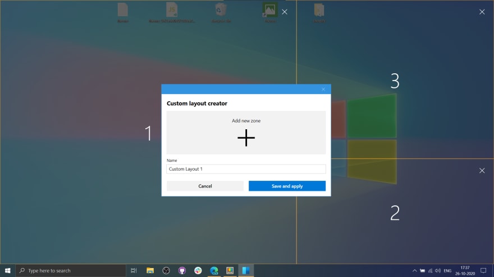Close the Custom layout creator dialog
The image size is (494, 277).
(323, 89)
